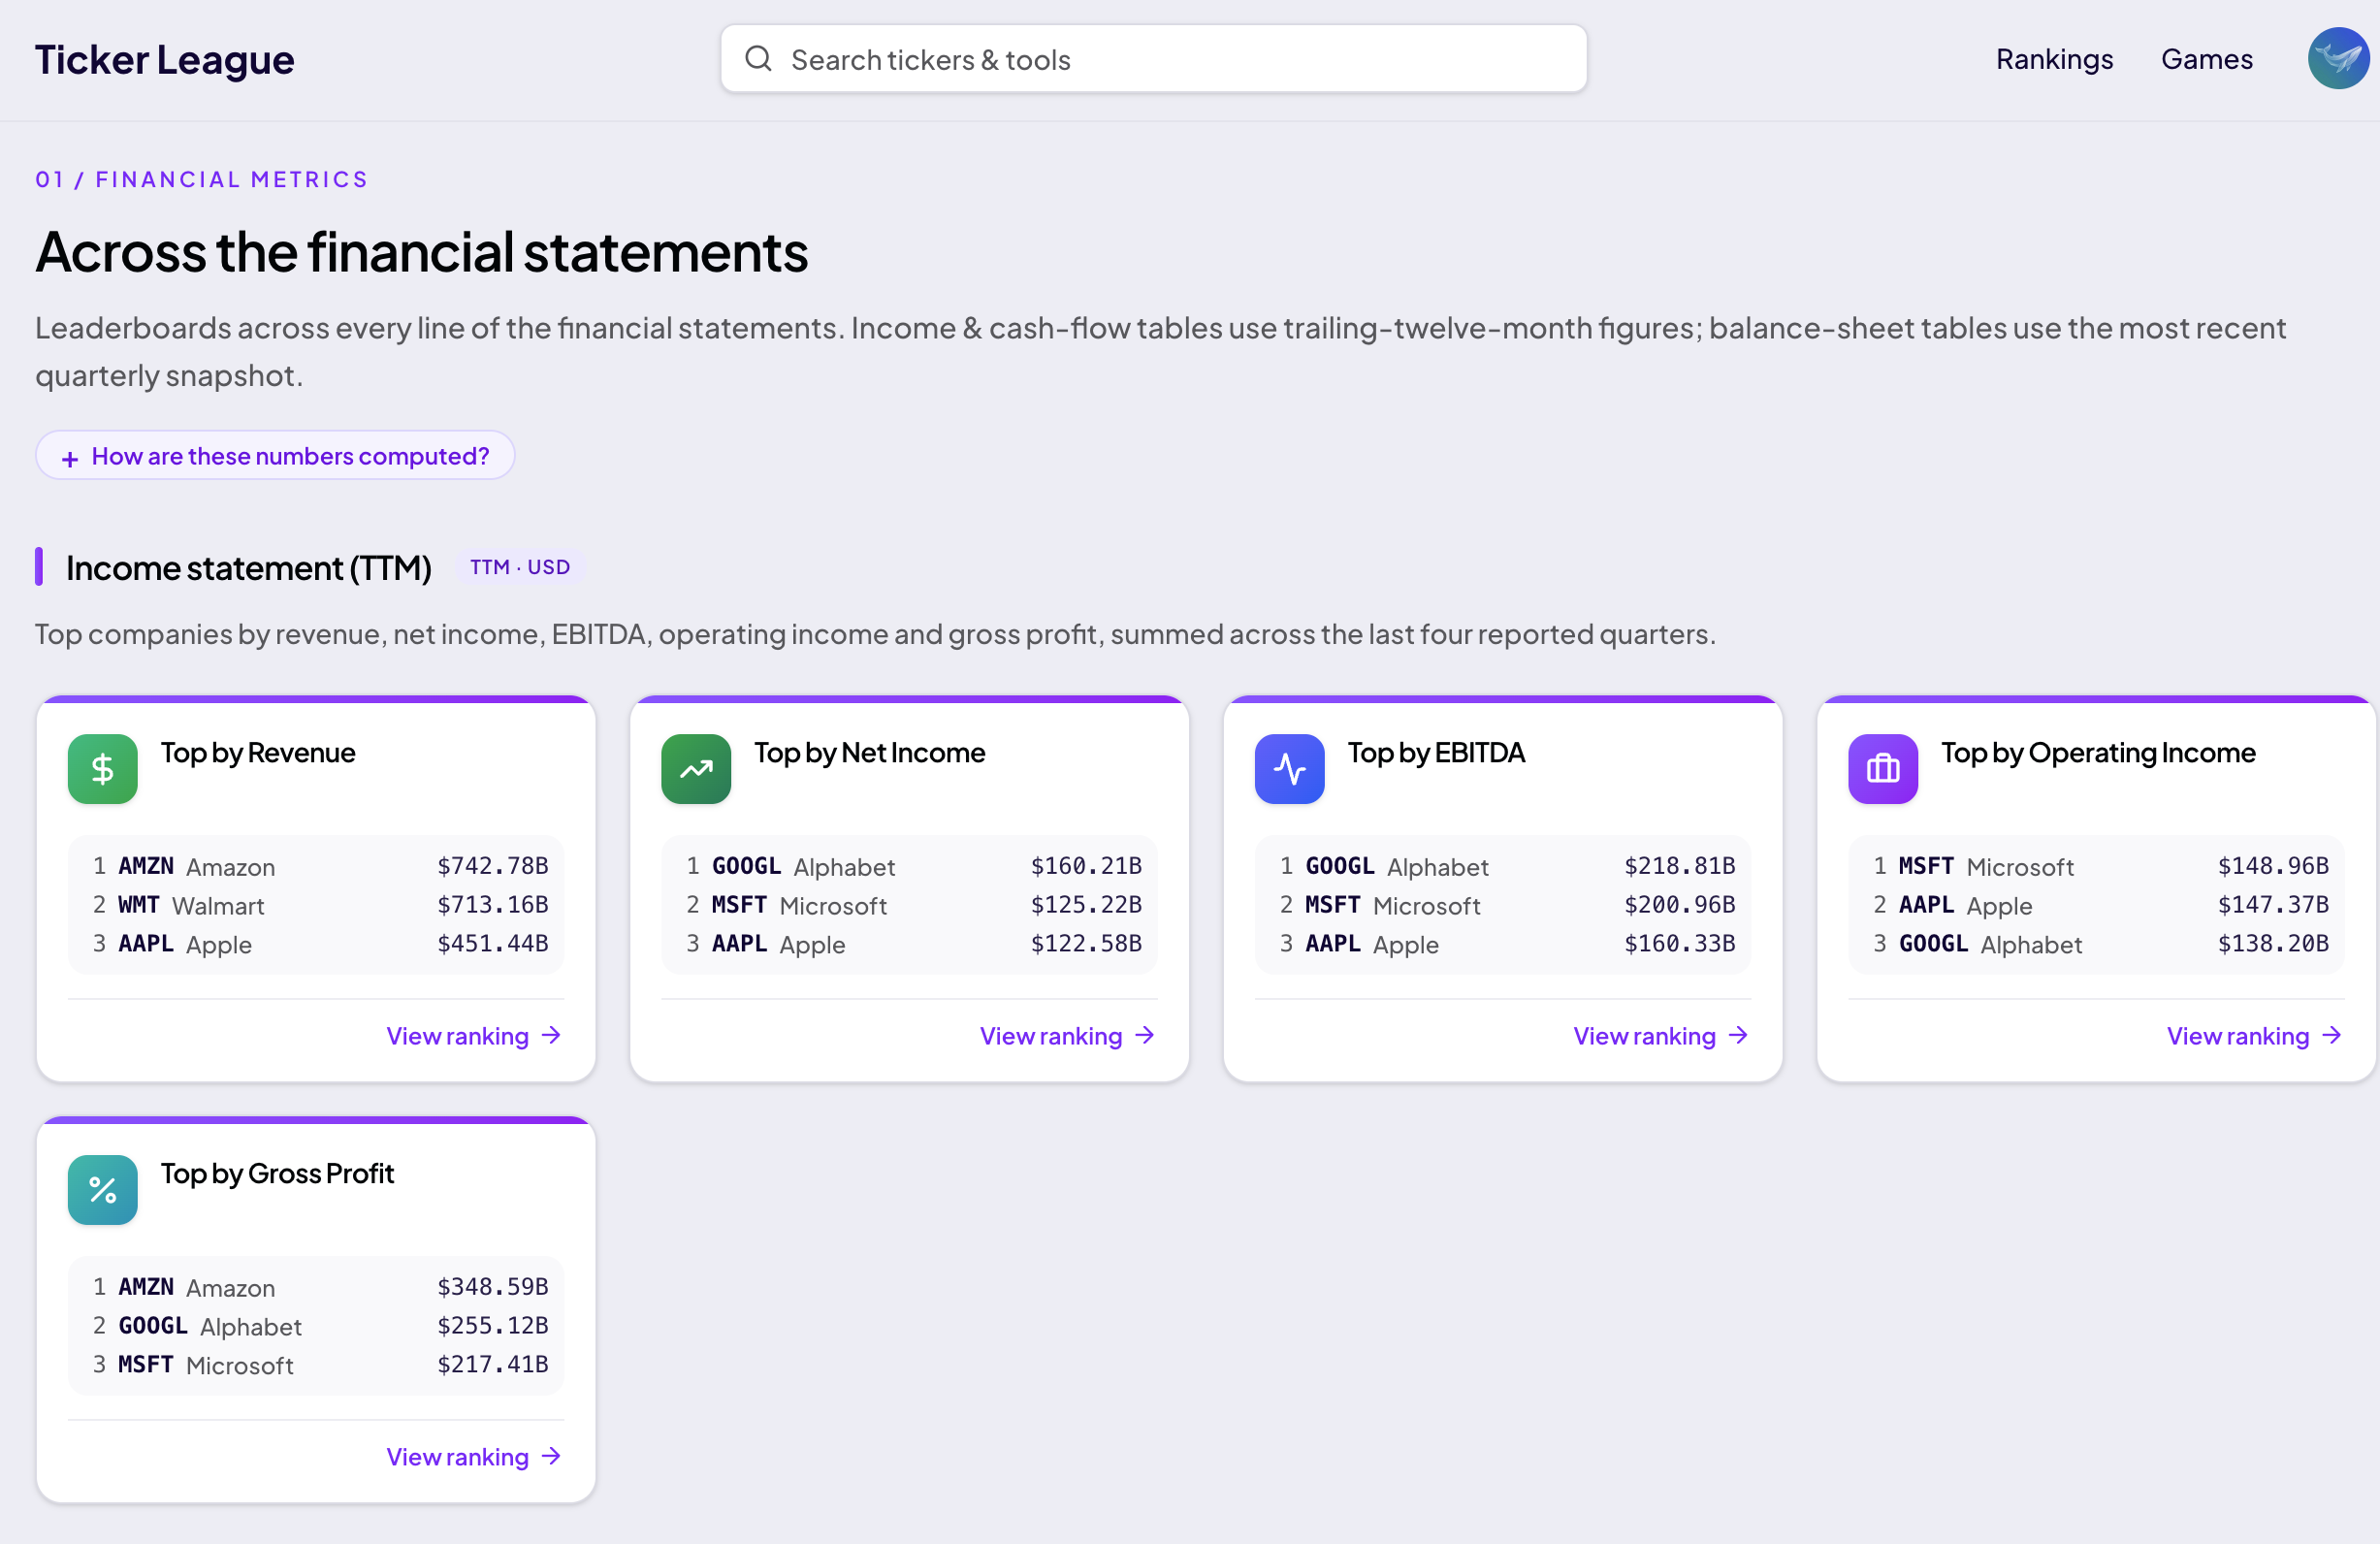The image size is (2380, 1544).
Task: Go to Ticker League home logo
Action: click(165, 59)
